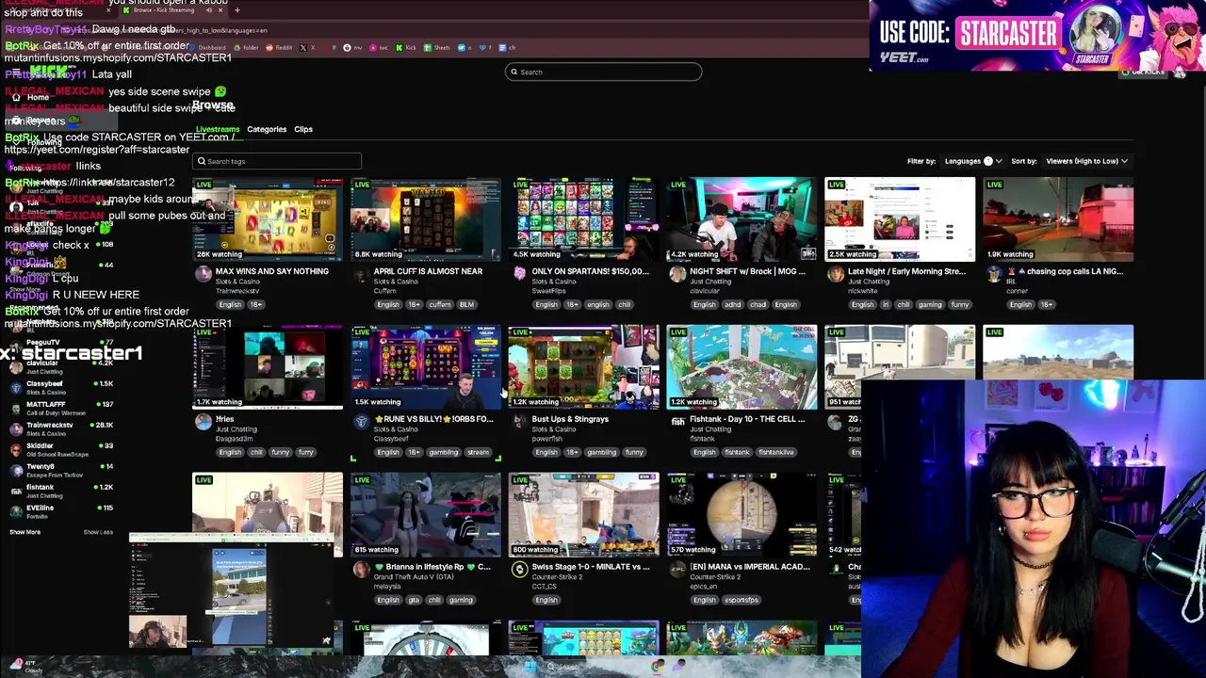The height and width of the screenshot is (678, 1206).
Task: Click the furry tag under !fries stream
Action: (305, 452)
